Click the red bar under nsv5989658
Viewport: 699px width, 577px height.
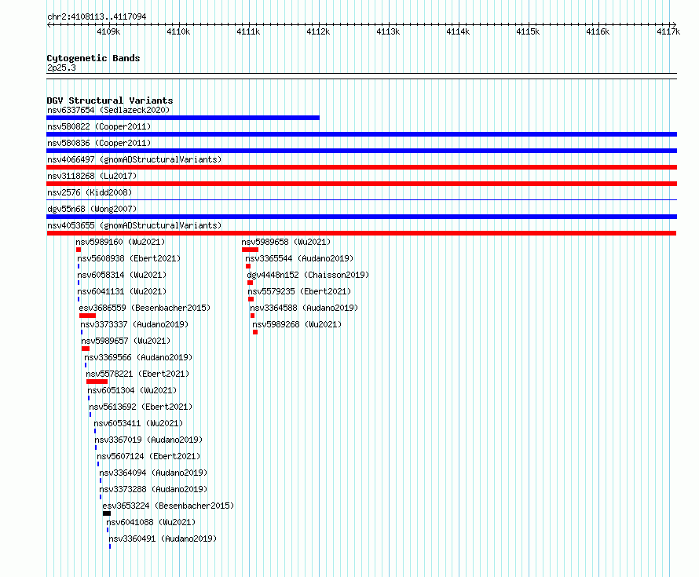250,250
